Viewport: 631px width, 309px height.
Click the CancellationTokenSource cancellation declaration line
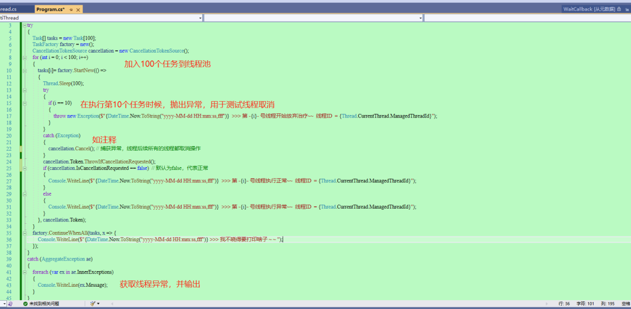[x=110, y=51]
